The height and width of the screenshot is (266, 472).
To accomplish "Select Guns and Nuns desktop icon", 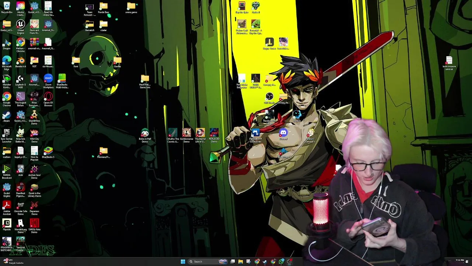I will point(34,27).
